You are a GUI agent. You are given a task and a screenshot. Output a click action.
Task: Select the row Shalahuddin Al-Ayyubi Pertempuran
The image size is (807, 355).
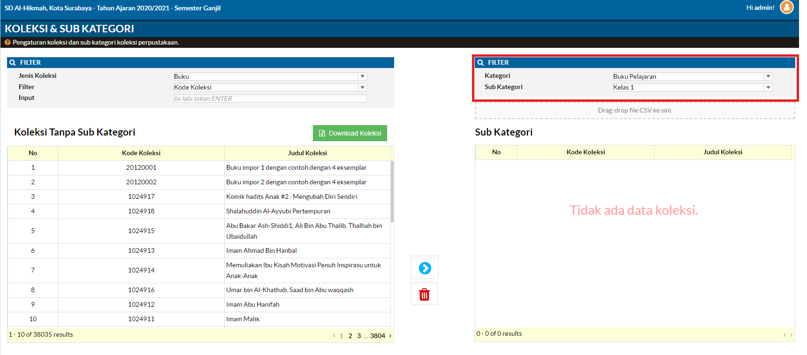tap(199, 211)
